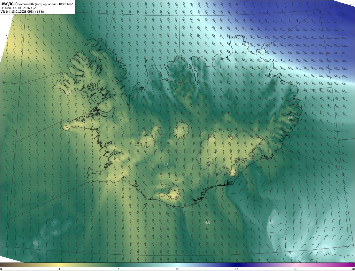Click the '6.6' value over the southwest ocean
355x271 pixels.
[36, 243]
